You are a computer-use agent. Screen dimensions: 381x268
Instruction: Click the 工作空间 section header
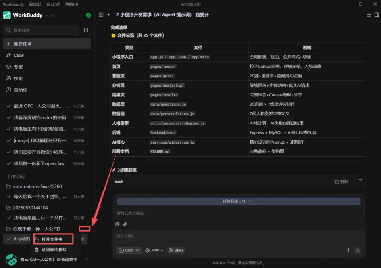pyautogui.click(x=15, y=177)
